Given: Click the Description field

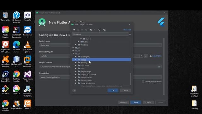Looking at the screenshot, I should (x=55, y=77).
